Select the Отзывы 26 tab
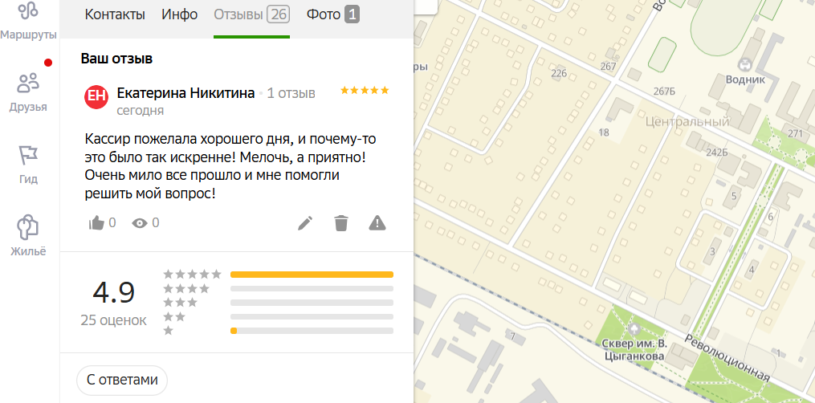Image resolution: width=815 pixels, height=403 pixels. click(251, 14)
